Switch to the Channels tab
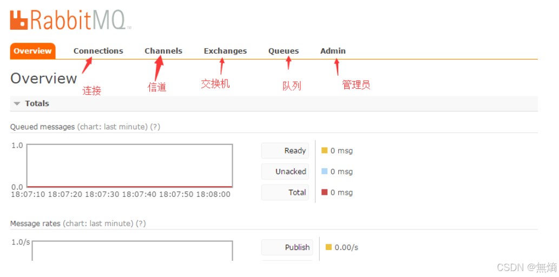Viewport: 559px width, 277px height. pyautogui.click(x=163, y=51)
